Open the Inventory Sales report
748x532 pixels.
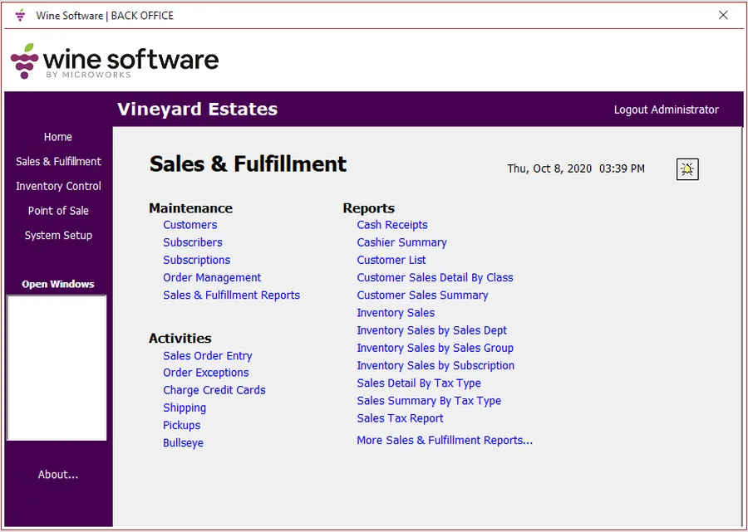(x=396, y=313)
